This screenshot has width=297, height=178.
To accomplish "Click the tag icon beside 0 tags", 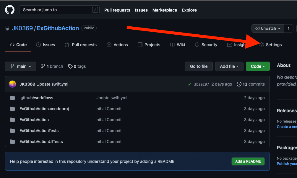I will pyautogui.click(x=70, y=66).
